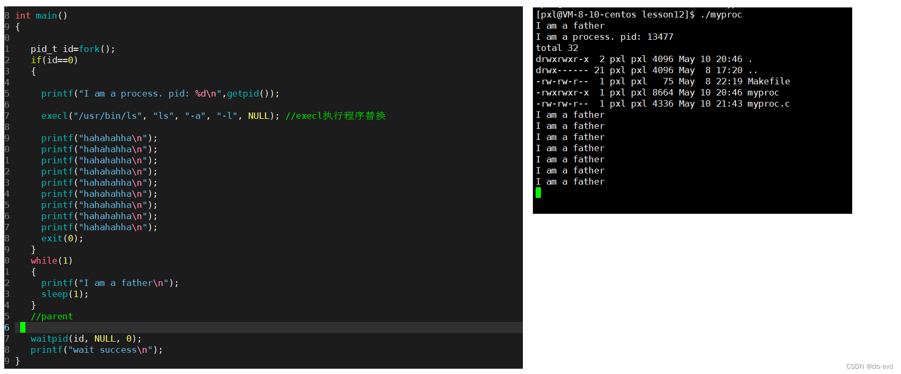This screenshot has height=374, width=901.
Task: Click the Makefile entry in terminal listing
Action: (x=663, y=82)
